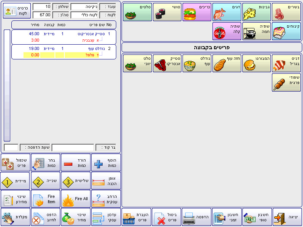
Task: Add שפודי פרגית skewers item
Action: (287, 82)
